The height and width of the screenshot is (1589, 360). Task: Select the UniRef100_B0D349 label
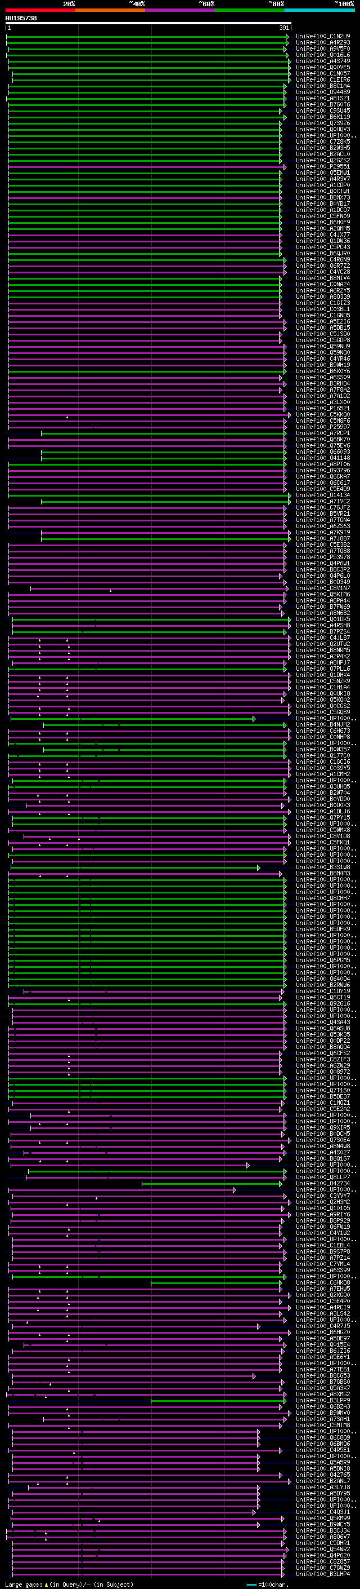pos(323,582)
